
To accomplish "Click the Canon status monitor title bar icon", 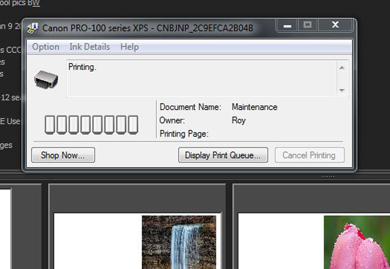I will 33,28.
